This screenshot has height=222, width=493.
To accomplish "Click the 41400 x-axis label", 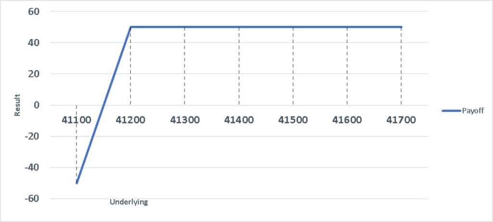I will pos(239,120).
